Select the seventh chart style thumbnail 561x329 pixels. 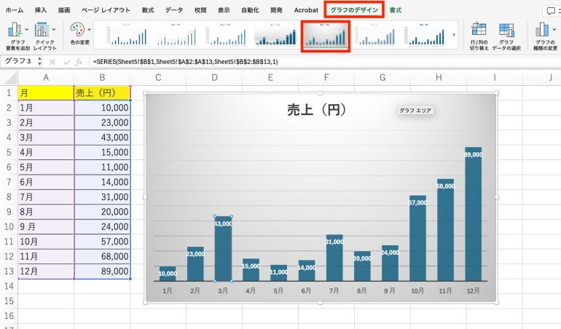425,35
